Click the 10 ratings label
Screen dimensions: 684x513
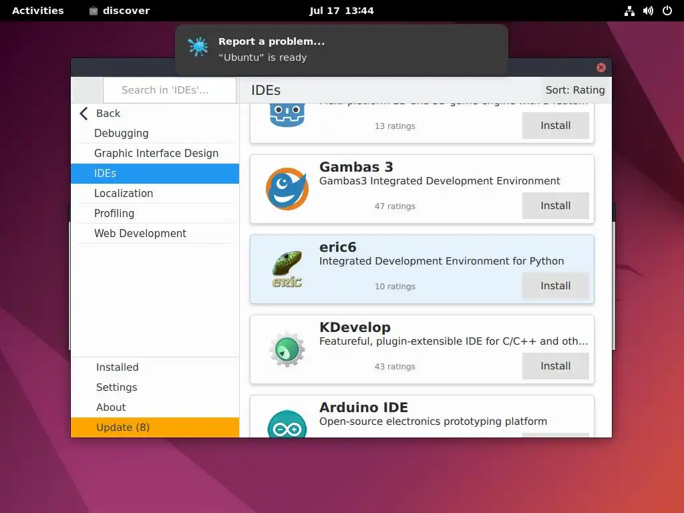395,287
